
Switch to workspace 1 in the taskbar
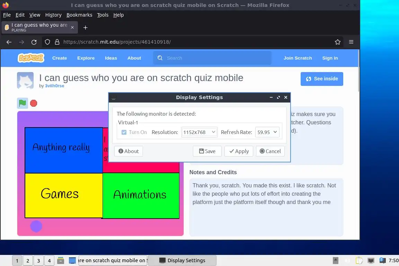pos(17,260)
